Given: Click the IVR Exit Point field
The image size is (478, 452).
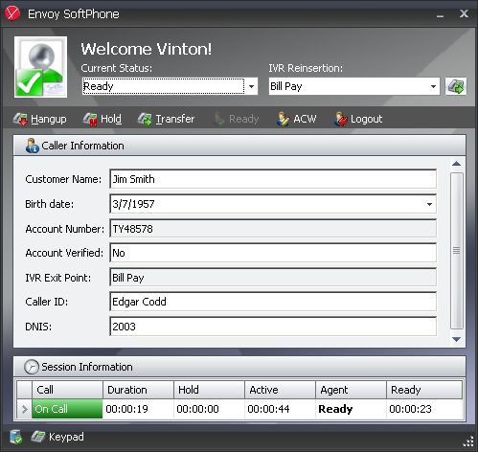Looking at the screenshot, I should coord(273,278).
